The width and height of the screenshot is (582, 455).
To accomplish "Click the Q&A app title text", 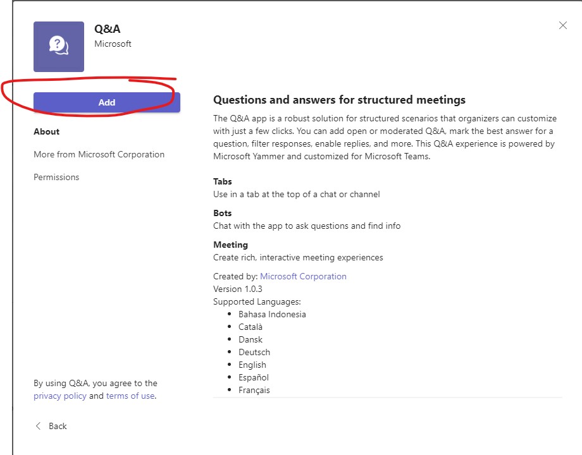I will coord(107,29).
